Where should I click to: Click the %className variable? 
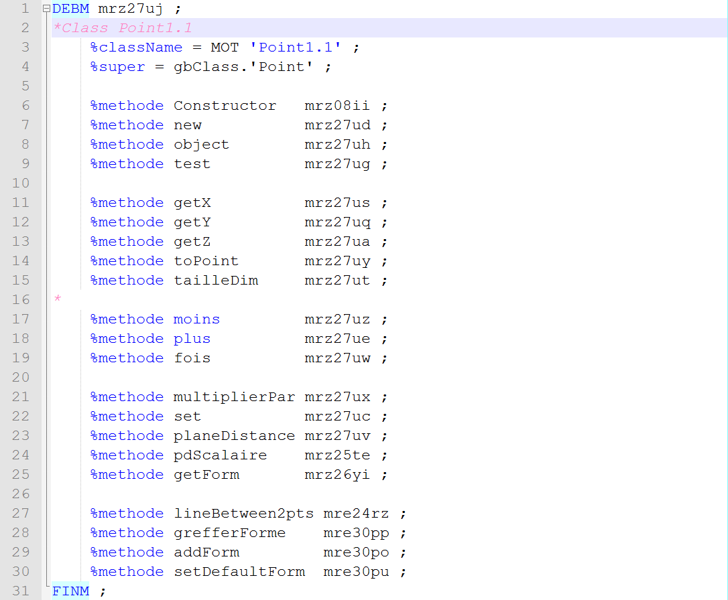(136, 48)
